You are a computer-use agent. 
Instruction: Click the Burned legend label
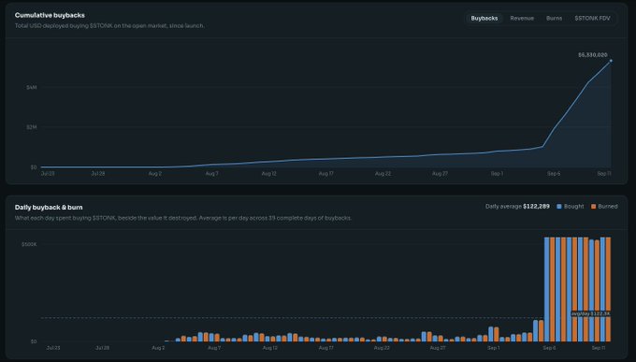tap(608, 207)
